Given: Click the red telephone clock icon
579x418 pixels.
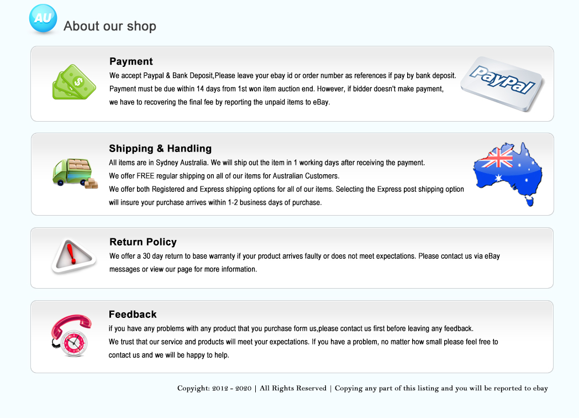Looking at the screenshot, I should [71, 336].
